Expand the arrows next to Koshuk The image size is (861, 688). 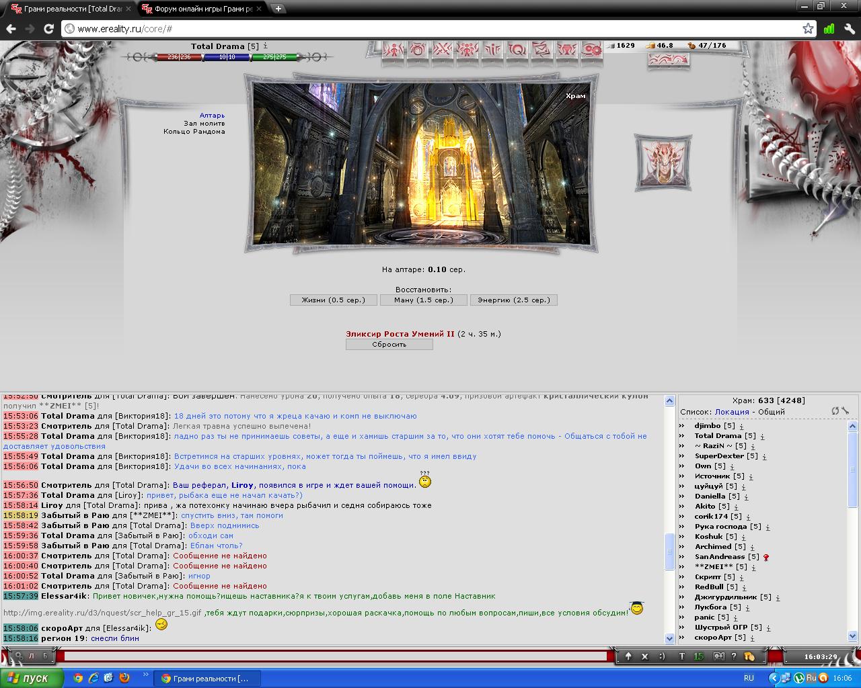click(682, 537)
